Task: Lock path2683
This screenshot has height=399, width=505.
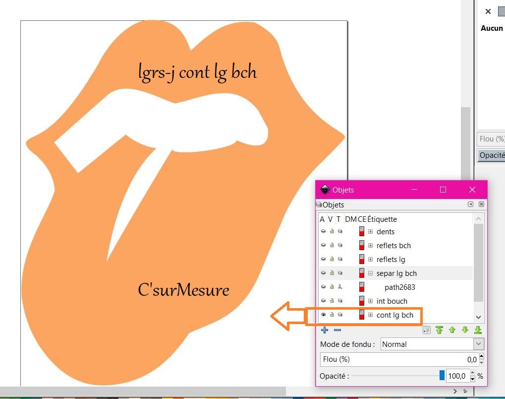Action: [x=332, y=287]
